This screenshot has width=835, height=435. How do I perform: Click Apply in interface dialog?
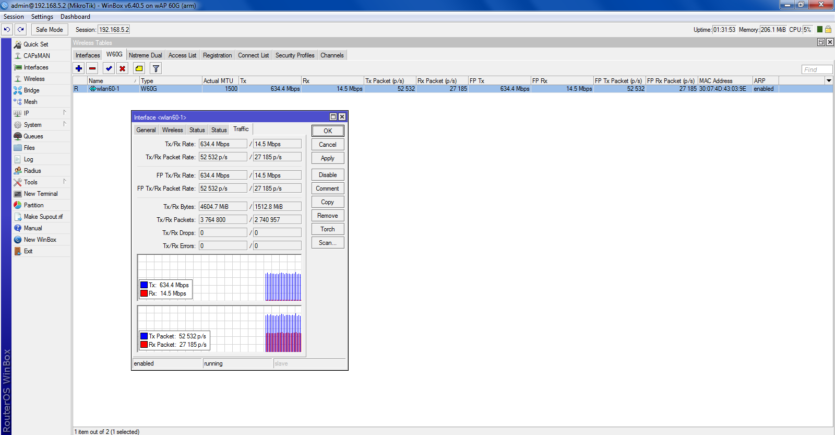tap(328, 158)
